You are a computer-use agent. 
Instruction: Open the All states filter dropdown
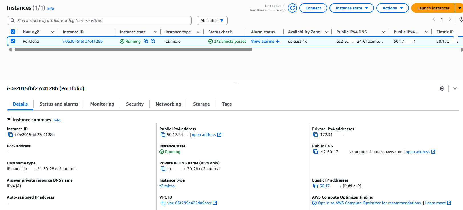[212, 20]
